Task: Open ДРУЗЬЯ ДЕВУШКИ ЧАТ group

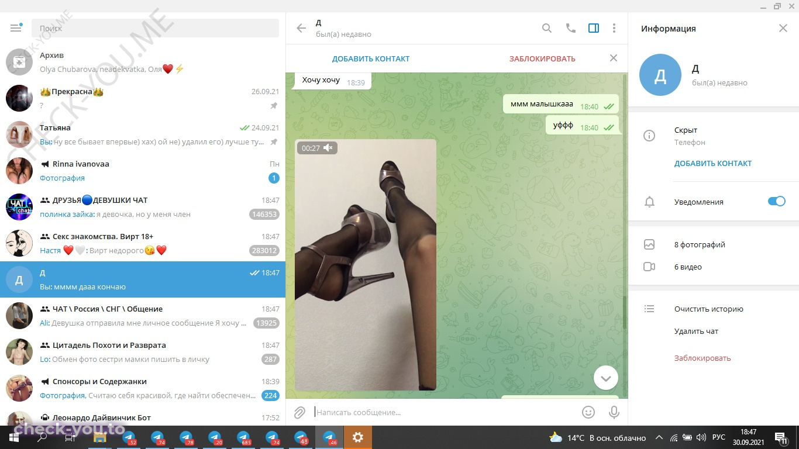Action: (x=143, y=207)
